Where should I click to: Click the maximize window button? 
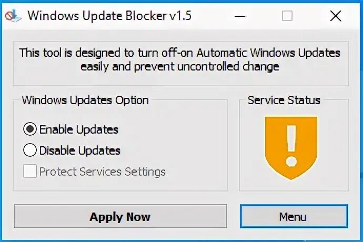pyautogui.click(x=287, y=16)
